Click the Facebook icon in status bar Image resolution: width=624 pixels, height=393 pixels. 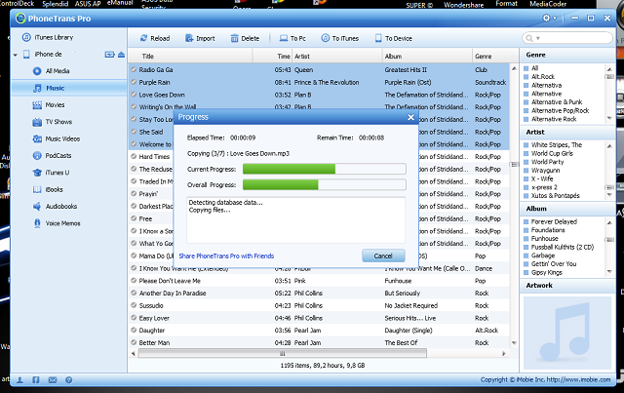tap(36, 380)
